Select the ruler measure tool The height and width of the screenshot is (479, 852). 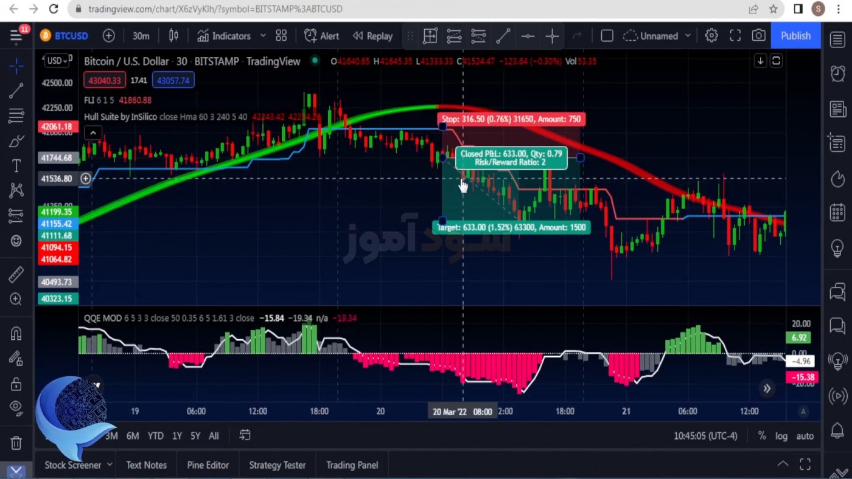(x=16, y=275)
